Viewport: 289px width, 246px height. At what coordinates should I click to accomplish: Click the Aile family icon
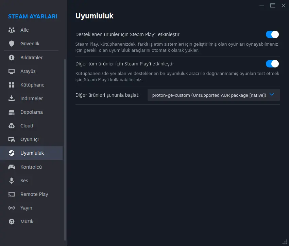(12, 30)
